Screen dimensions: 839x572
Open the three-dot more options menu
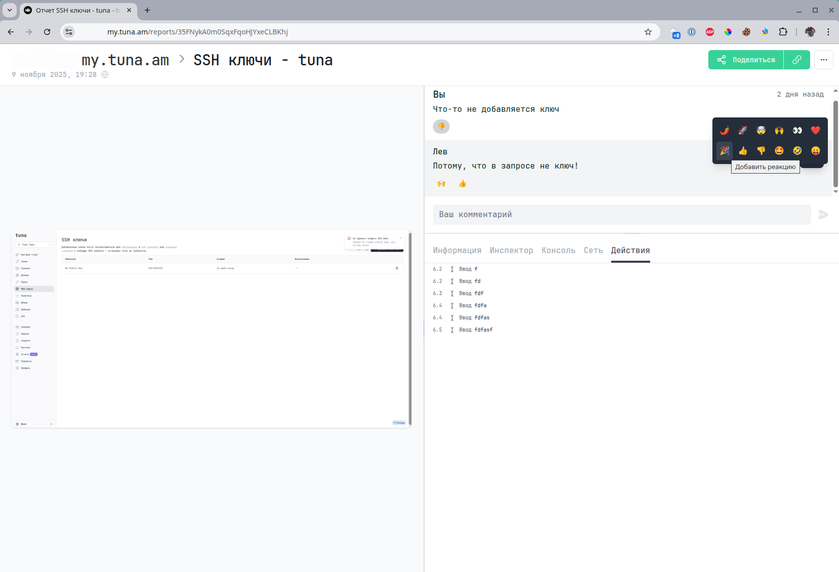(824, 60)
